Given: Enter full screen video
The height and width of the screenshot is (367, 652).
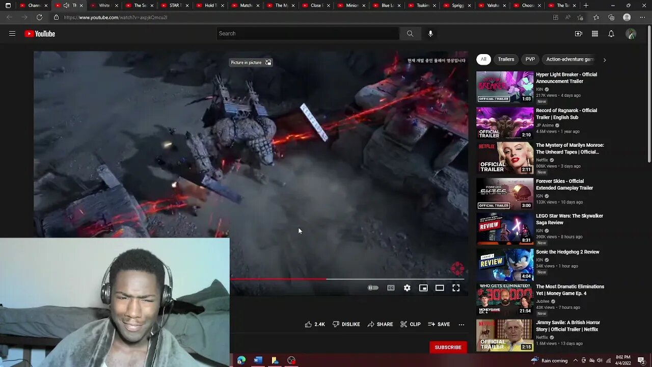Looking at the screenshot, I should [x=456, y=288].
